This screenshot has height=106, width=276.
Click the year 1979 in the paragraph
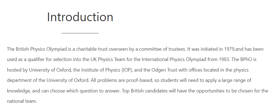pyautogui.click(x=229, y=49)
